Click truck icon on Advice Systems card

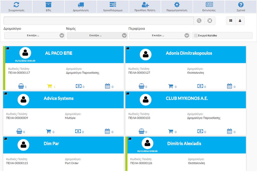[x=6, y=94]
